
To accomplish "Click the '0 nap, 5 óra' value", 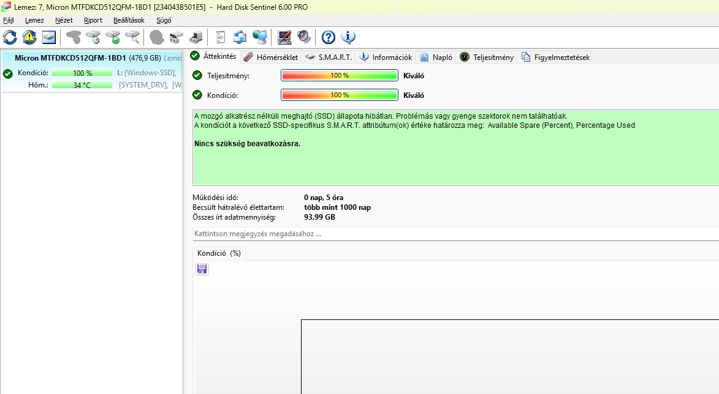I will click(x=323, y=198).
